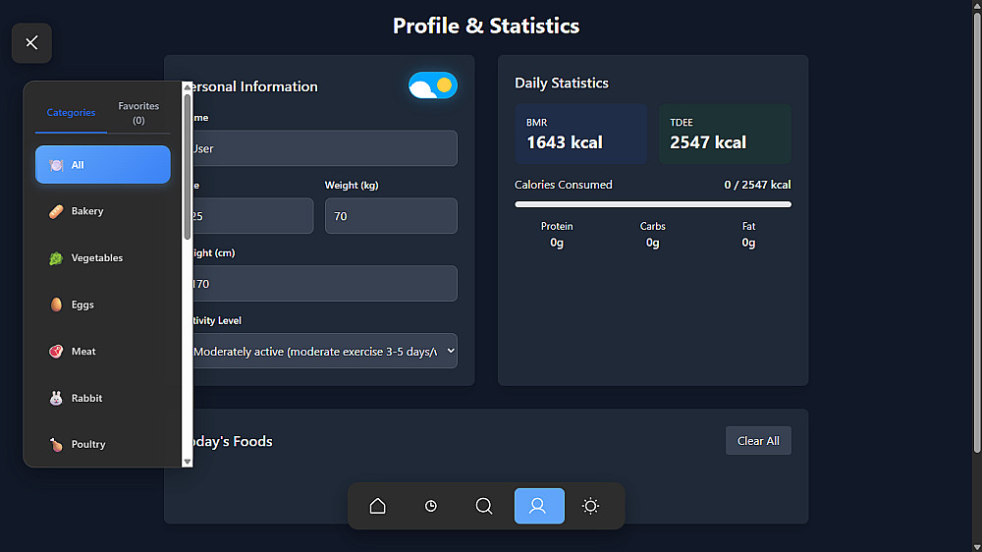This screenshot has width=982, height=552.
Task: Click the Profile & Statistics title
Action: 486,26
